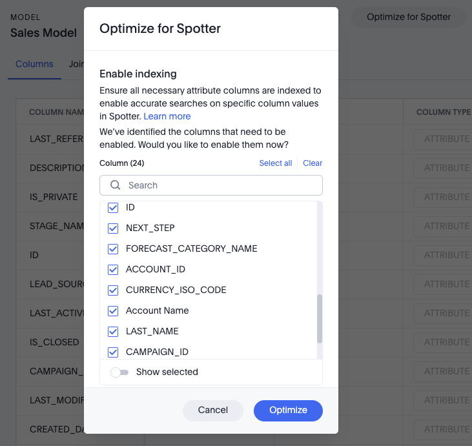Uncheck CURRENCY_ISO_CODE column

click(x=113, y=290)
